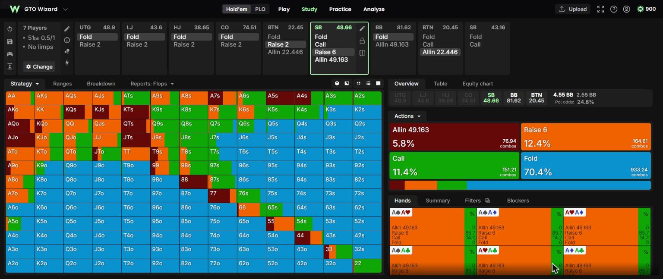
Task: Open the Strategy dropdown
Action: 25,84
